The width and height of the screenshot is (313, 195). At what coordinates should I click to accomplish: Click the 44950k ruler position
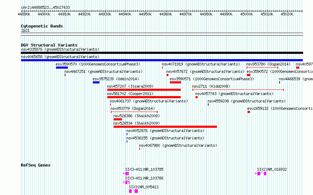pyautogui.click(x=145, y=14)
